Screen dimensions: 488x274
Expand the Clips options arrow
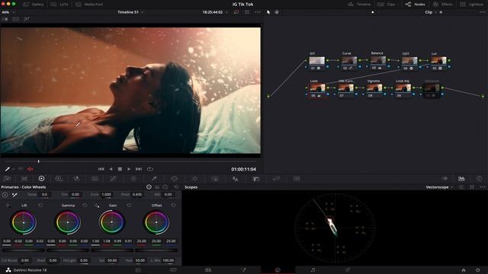tap(398, 5)
